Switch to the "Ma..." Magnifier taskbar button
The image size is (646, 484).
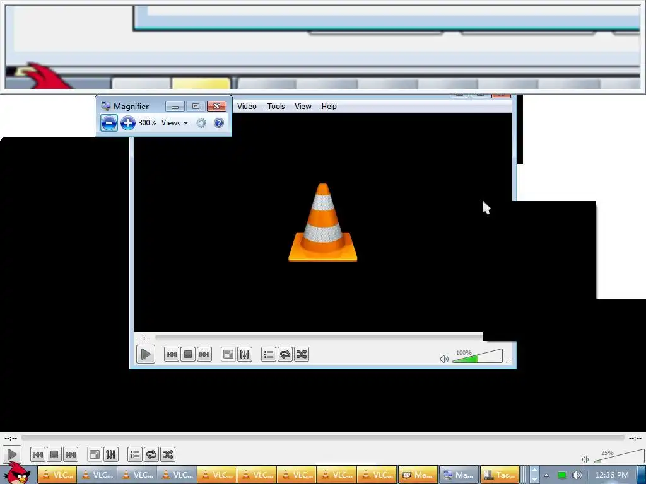(x=459, y=475)
